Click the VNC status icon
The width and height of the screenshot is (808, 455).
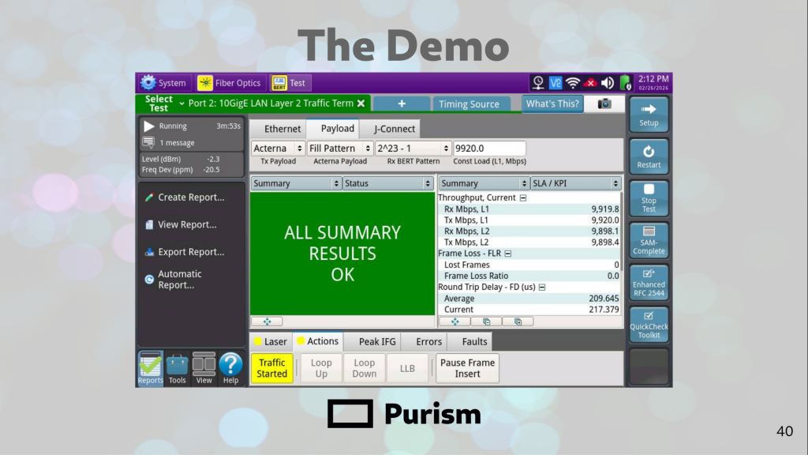pyautogui.click(x=555, y=82)
